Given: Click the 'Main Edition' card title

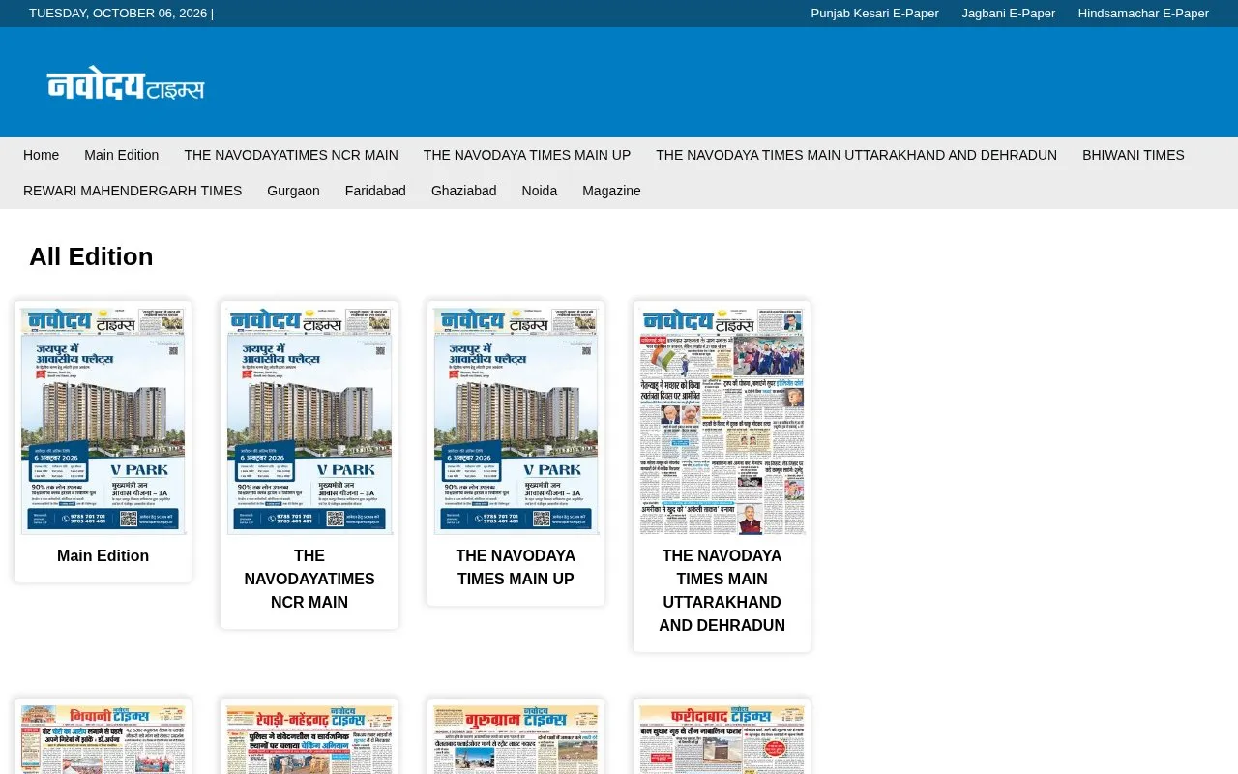Looking at the screenshot, I should tap(103, 556).
